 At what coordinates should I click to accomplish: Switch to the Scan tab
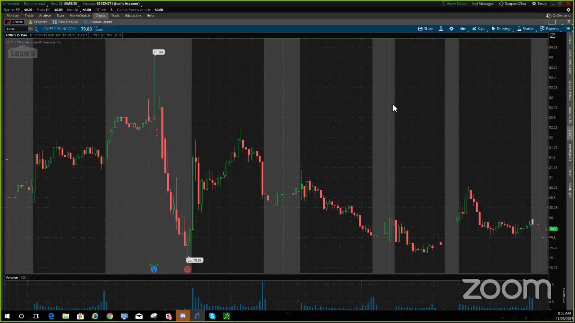(60, 15)
